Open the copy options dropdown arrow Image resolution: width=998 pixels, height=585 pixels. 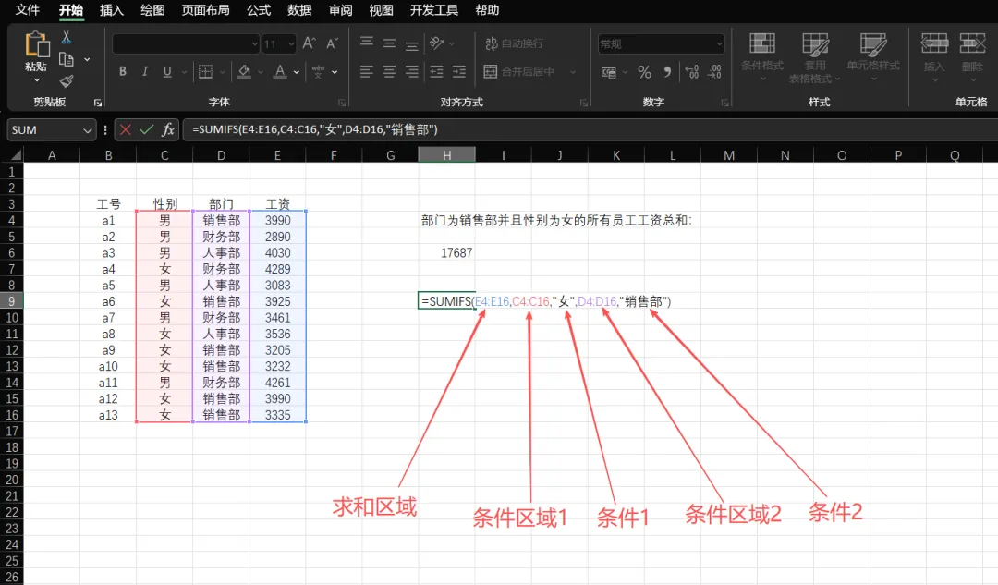click(87, 59)
